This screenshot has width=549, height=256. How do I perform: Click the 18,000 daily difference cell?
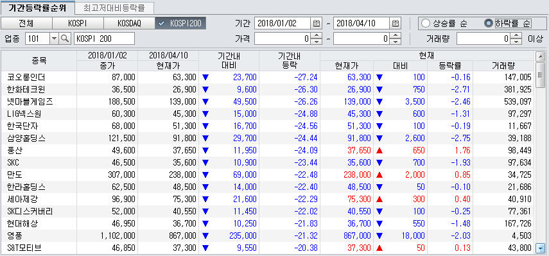[x=413, y=235]
